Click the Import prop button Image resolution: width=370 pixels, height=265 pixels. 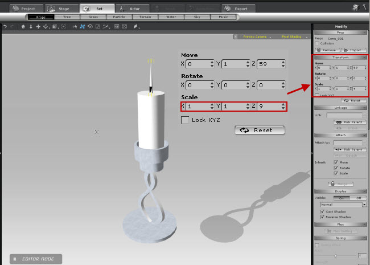[x=353, y=50]
